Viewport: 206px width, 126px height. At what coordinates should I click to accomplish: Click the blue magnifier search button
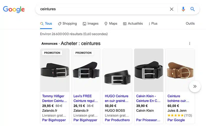(x=193, y=9)
